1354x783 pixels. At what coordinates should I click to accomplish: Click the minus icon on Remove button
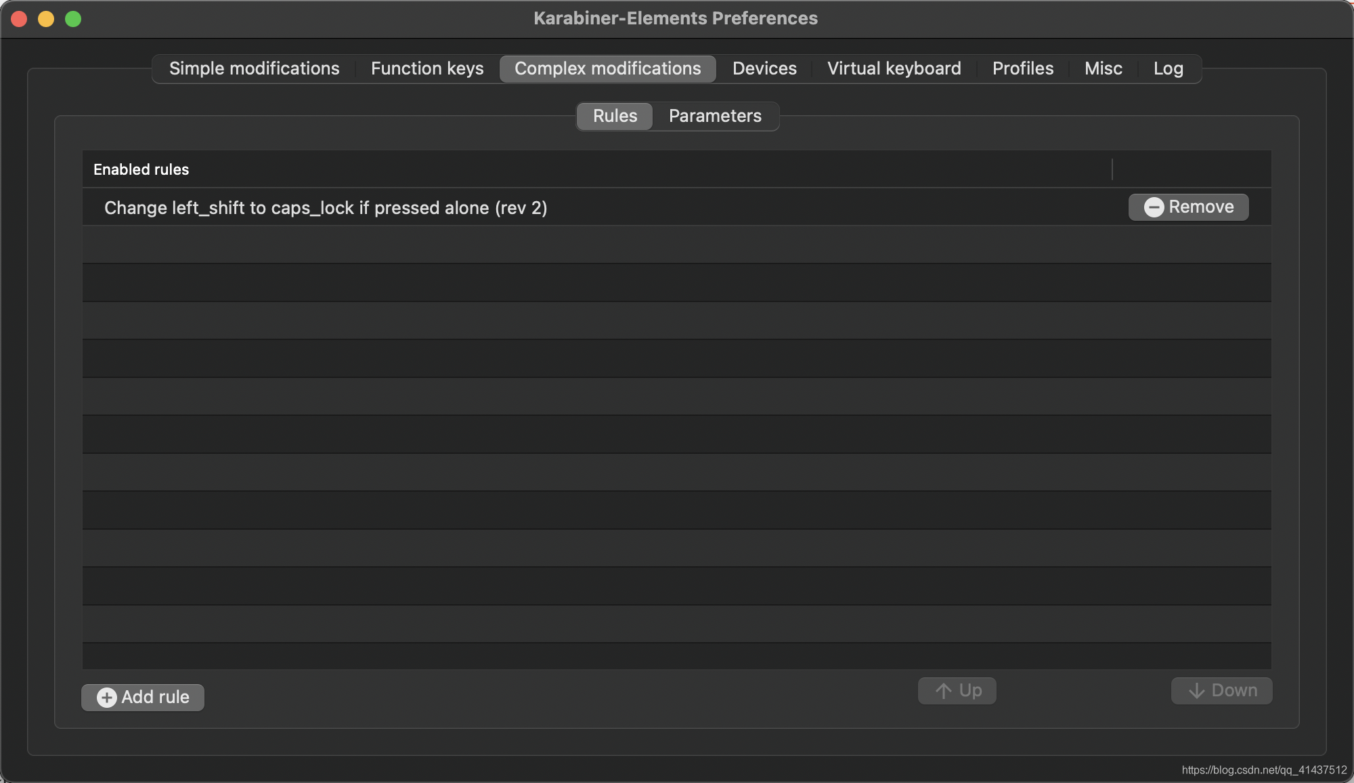(1154, 207)
